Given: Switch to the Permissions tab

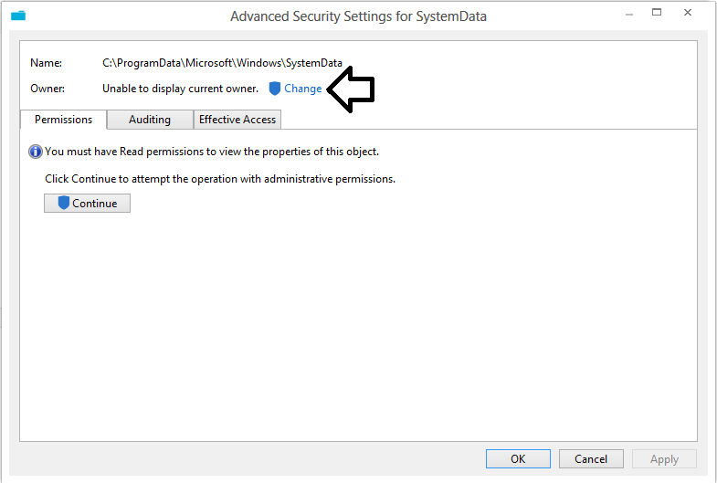Looking at the screenshot, I should tap(63, 120).
